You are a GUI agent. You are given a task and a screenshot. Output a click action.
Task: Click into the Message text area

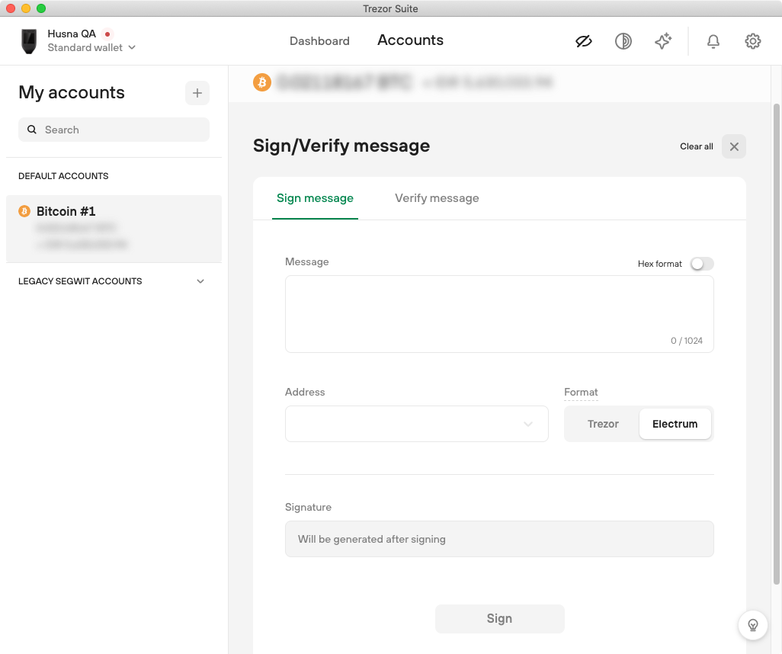click(500, 314)
